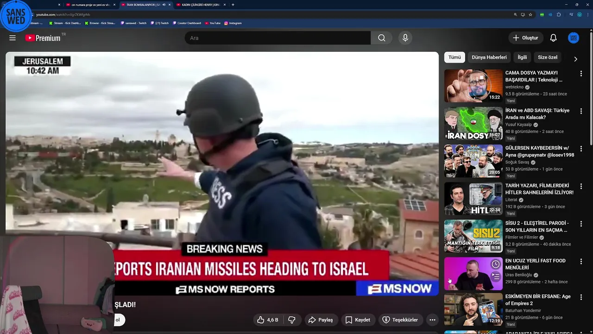This screenshot has height=334, width=593.
Task: Add fast food video to queue icon
Action: point(496,276)
